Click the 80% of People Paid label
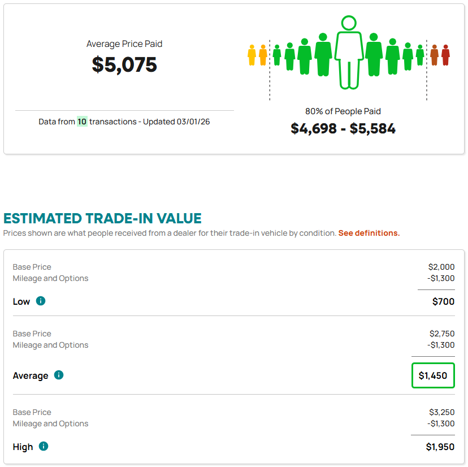The image size is (468, 467). pos(343,111)
